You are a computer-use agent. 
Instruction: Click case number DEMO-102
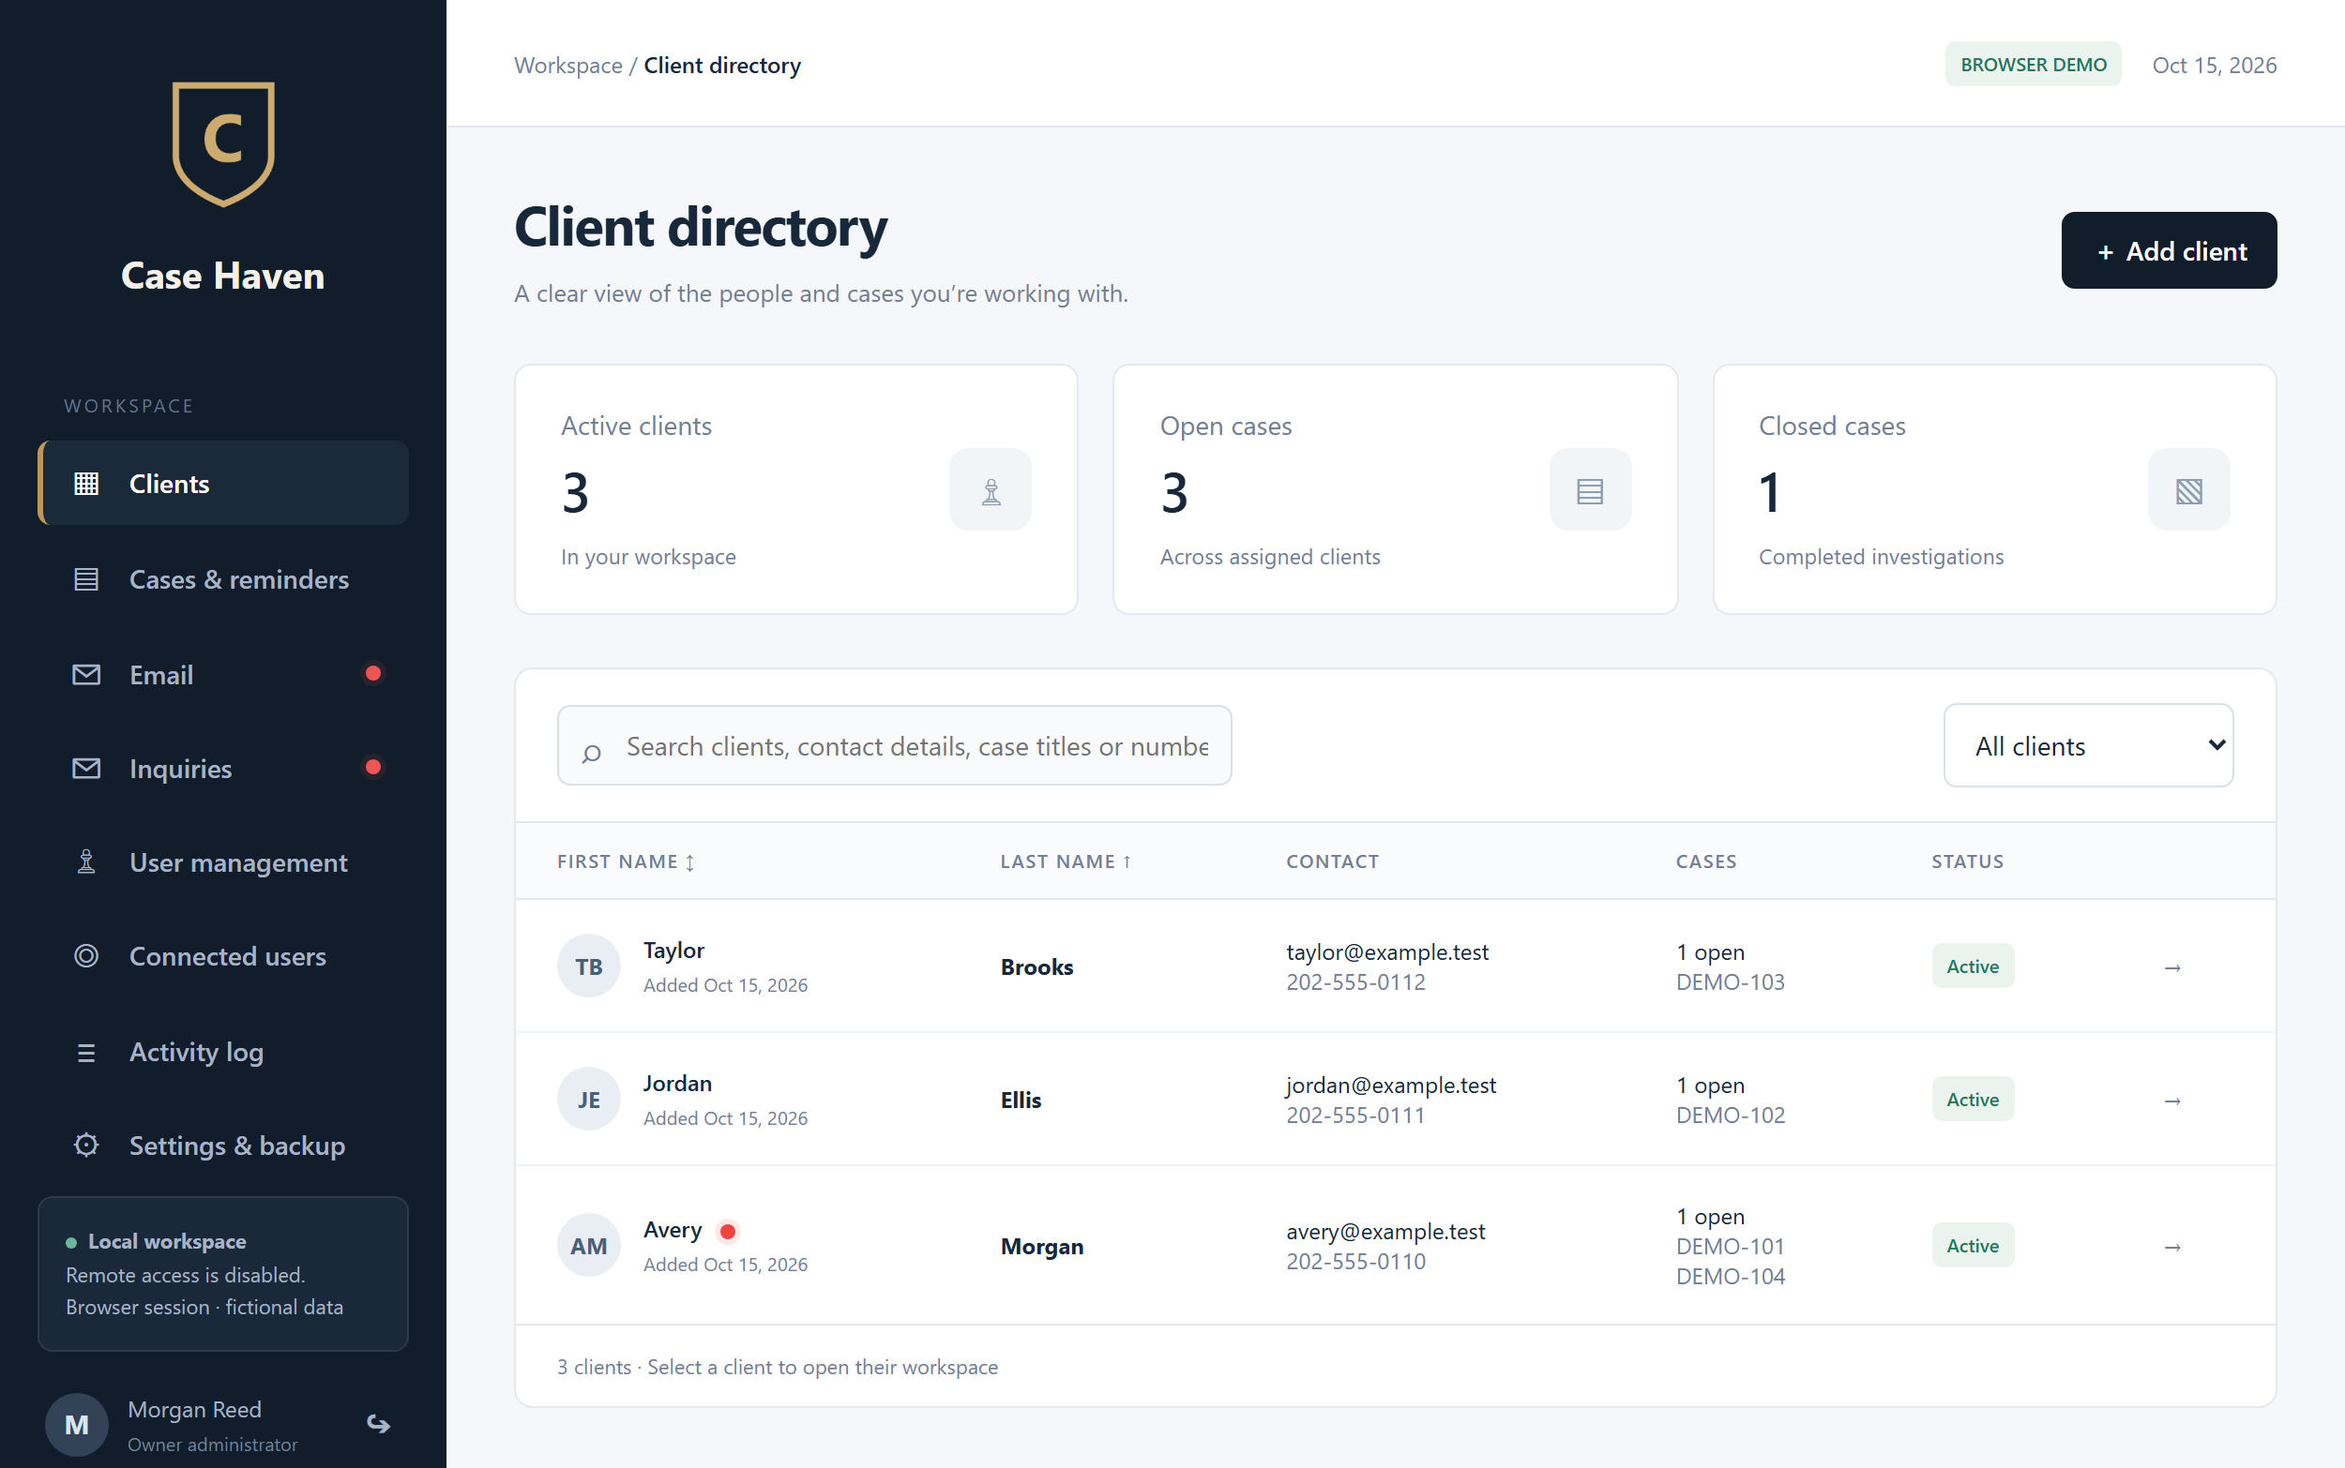pyautogui.click(x=1730, y=1115)
